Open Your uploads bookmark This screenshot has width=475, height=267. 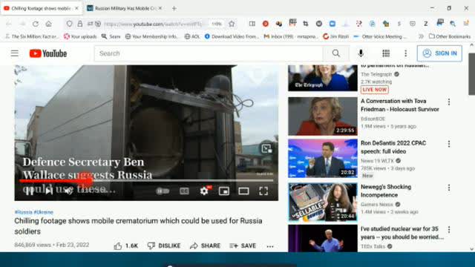(x=80, y=36)
